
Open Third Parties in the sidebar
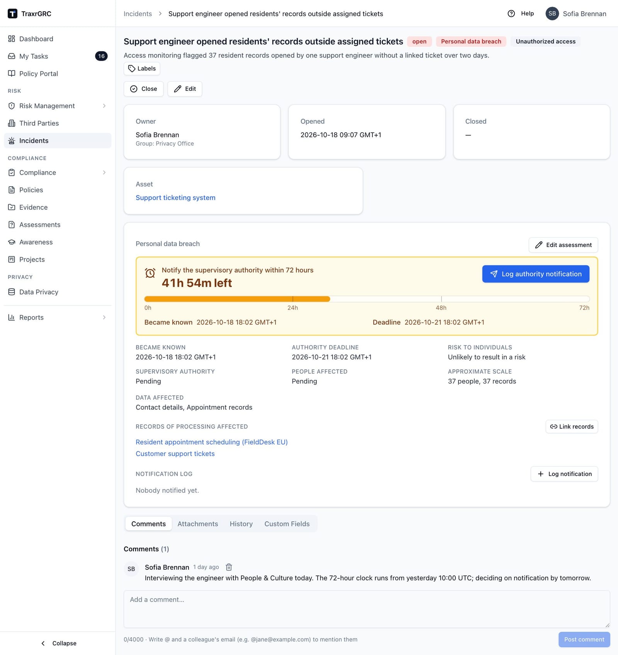(x=58, y=123)
